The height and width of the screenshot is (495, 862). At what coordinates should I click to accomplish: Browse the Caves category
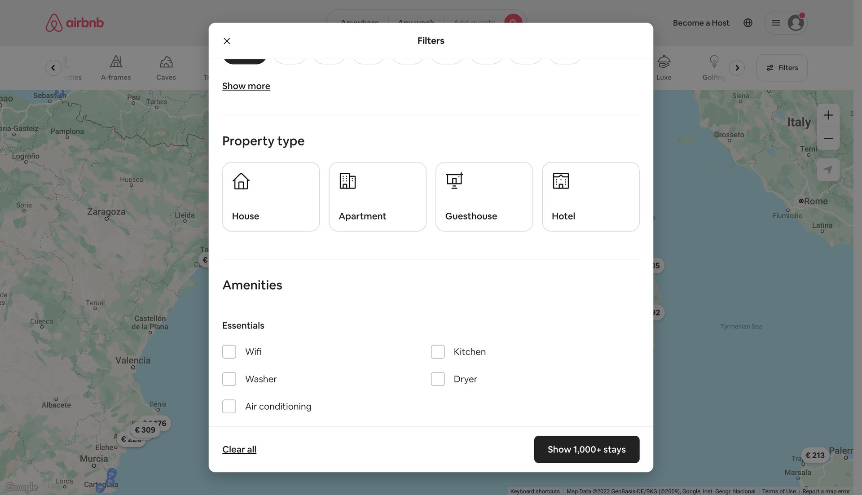[166, 67]
